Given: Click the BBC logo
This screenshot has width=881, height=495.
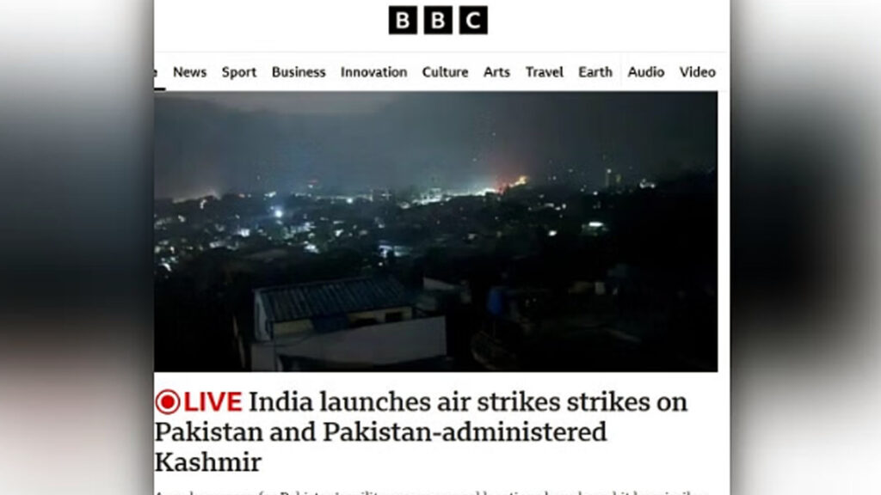Looking at the screenshot, I should (x=438, y=21).
